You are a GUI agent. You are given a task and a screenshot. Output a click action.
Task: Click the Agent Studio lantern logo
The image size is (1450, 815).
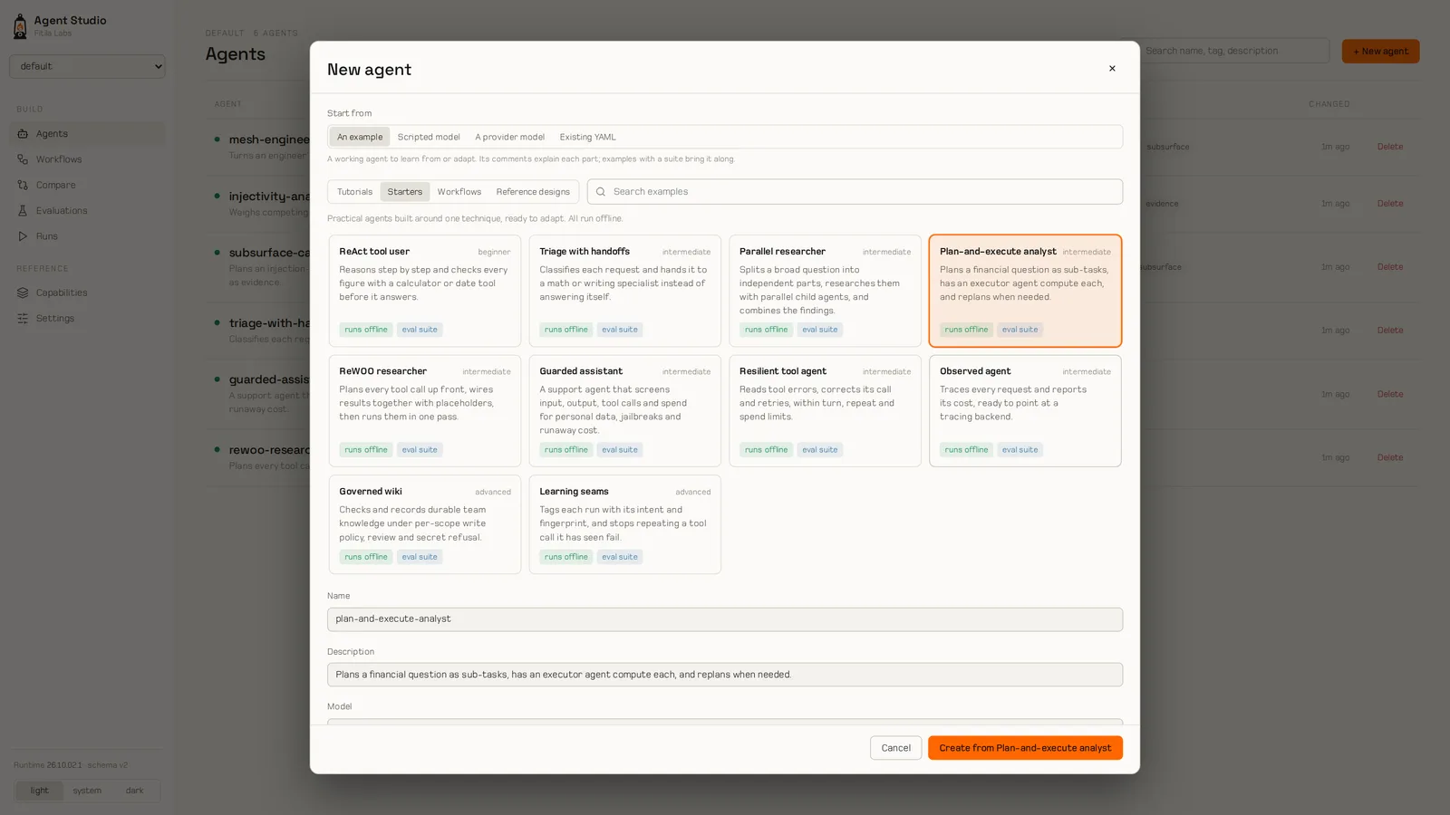(x=20, y=26)
